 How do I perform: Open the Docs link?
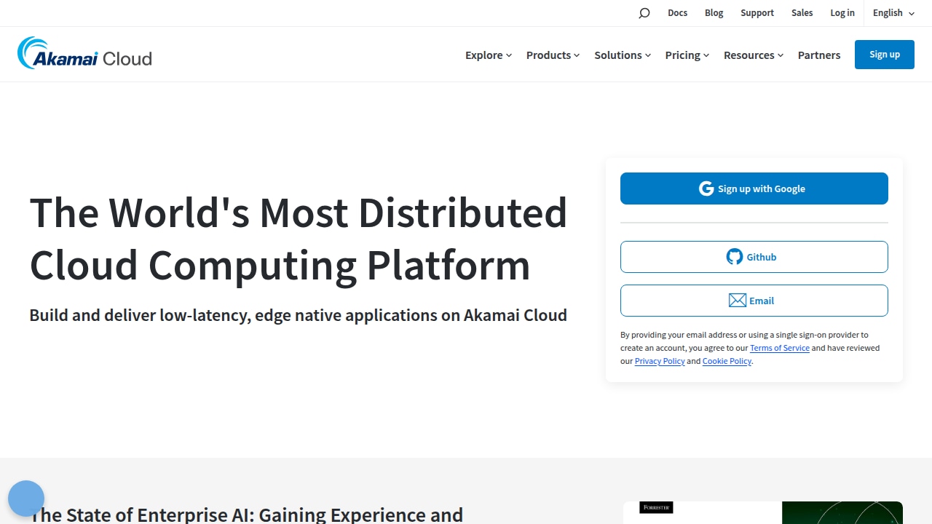coord(677,13)
